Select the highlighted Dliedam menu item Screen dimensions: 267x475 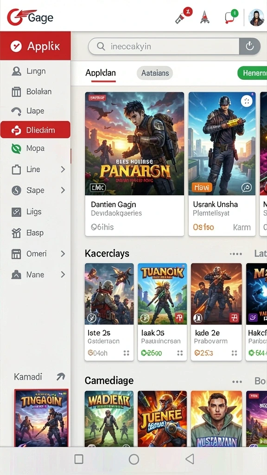pos(35,130)
